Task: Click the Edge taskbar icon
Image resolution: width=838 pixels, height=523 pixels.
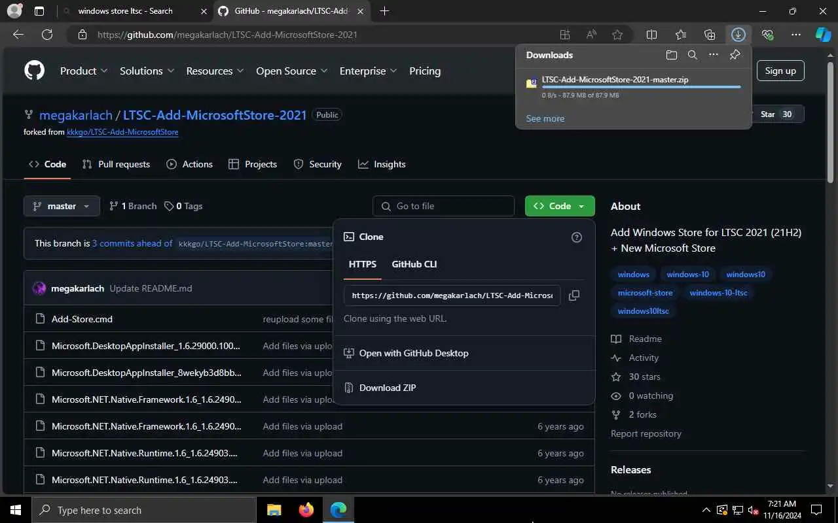Action: click(338, 510)
